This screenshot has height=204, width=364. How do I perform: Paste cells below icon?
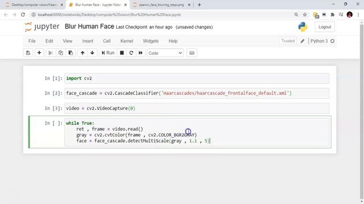[x=71, y=53]
